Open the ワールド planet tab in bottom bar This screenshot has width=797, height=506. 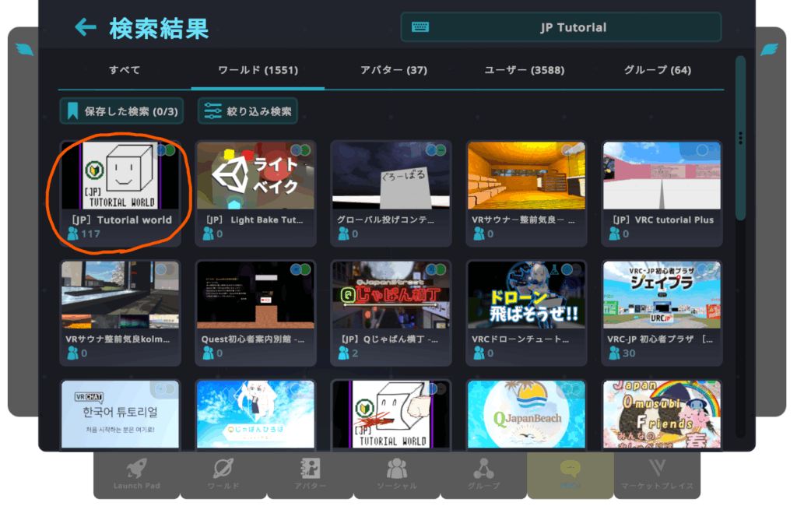[223, 474]
